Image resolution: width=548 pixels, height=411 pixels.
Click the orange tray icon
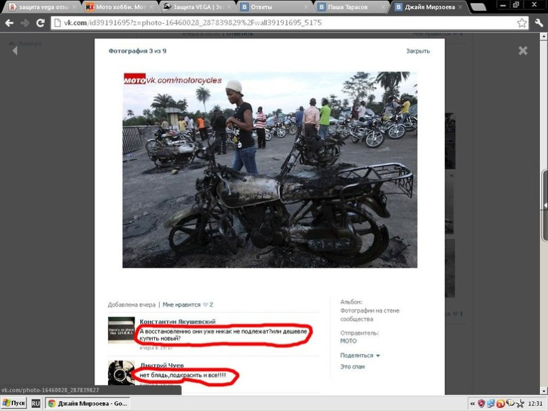[500, 404]
